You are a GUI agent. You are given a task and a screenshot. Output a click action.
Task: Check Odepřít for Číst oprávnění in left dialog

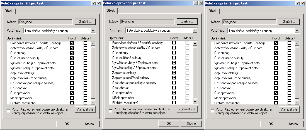coord(85,93)
